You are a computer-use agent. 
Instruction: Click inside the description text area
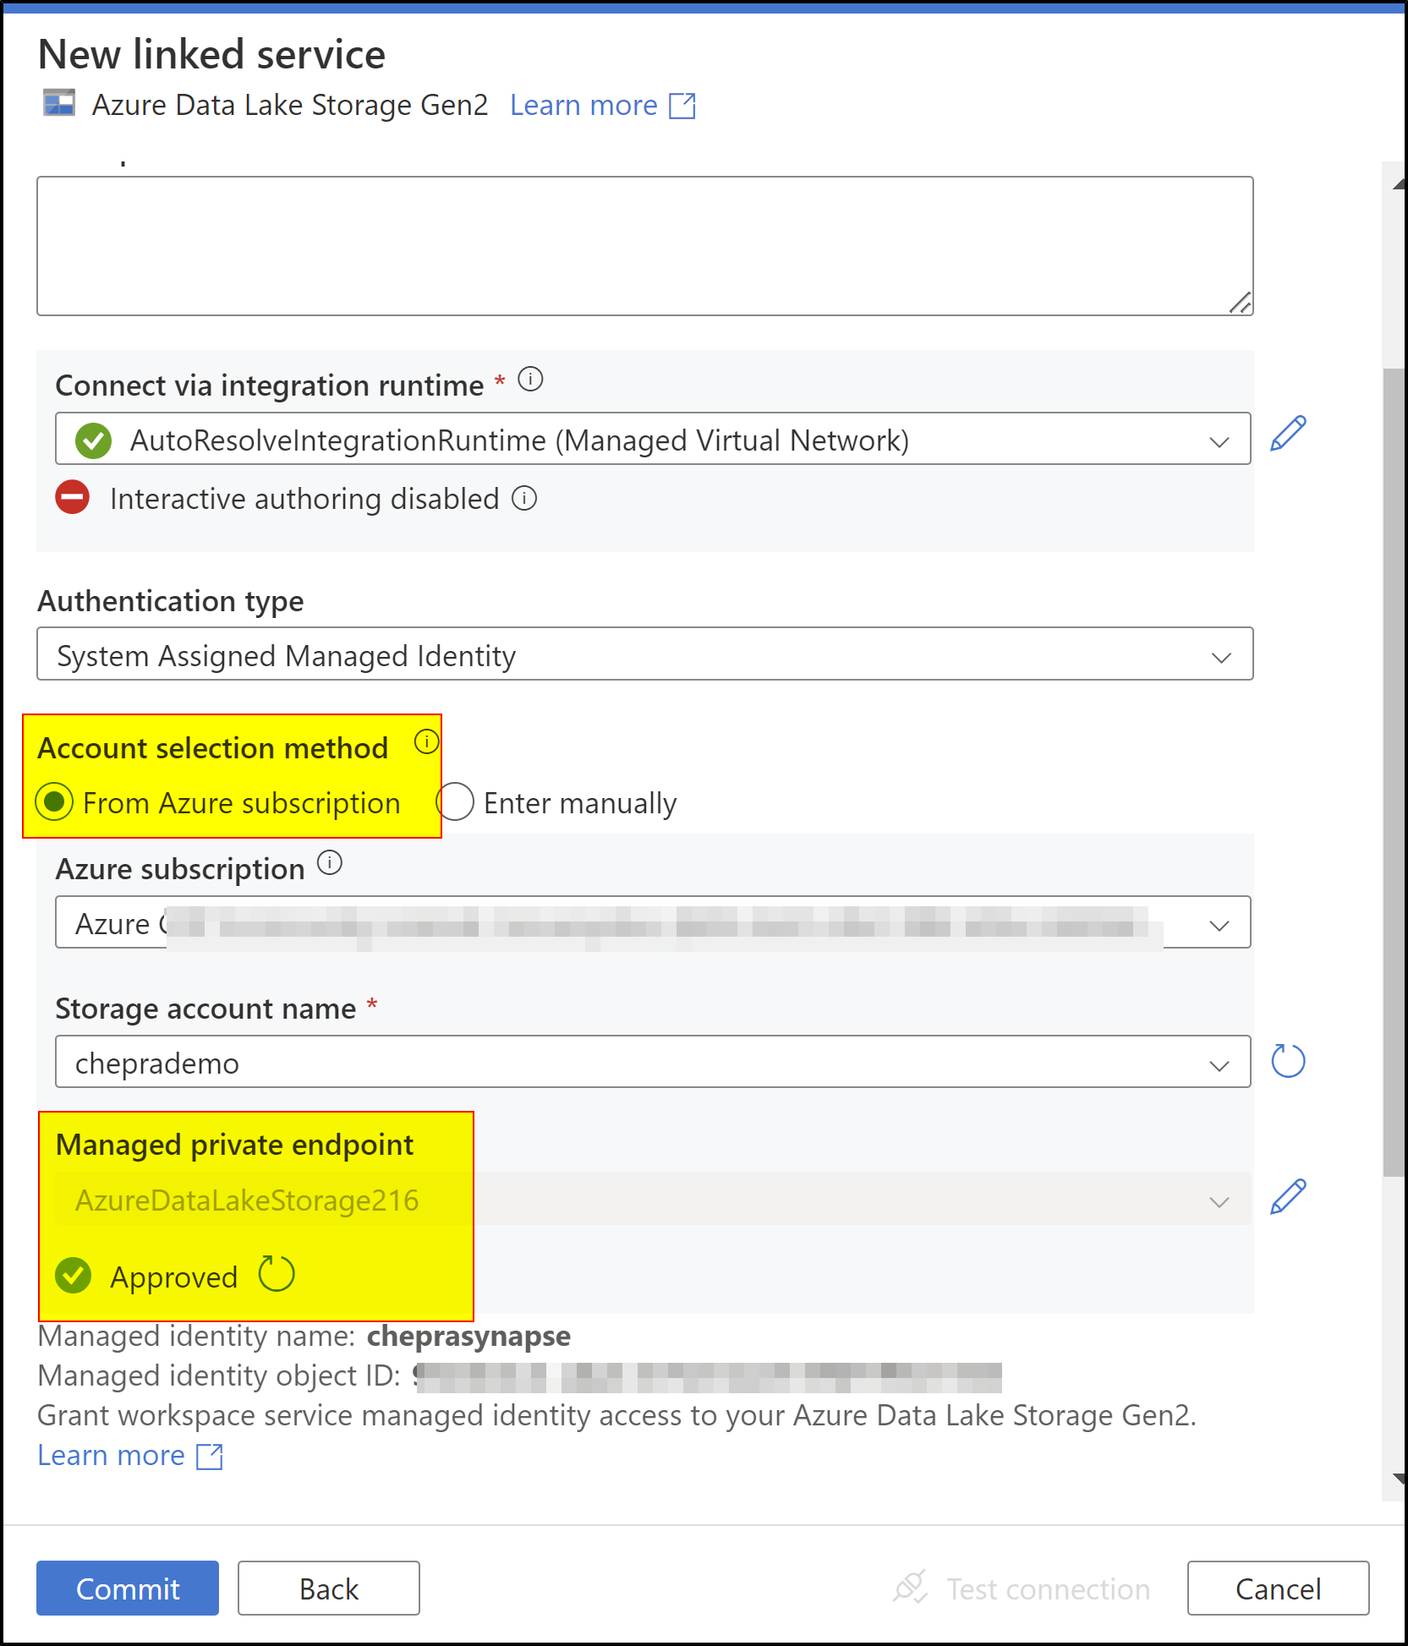[x=645, y=246]
